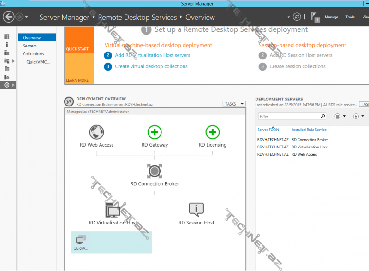Click the deployment servers Filter field
This screenshot has width=369, height=271.
[x=289, y=117]
